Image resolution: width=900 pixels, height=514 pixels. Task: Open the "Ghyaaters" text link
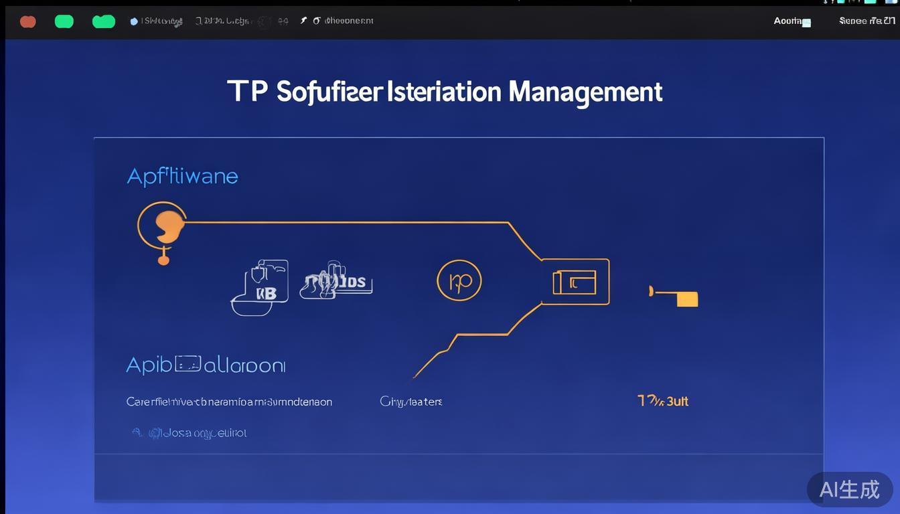click(410, 402)
